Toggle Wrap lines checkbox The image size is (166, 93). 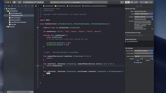135,63
